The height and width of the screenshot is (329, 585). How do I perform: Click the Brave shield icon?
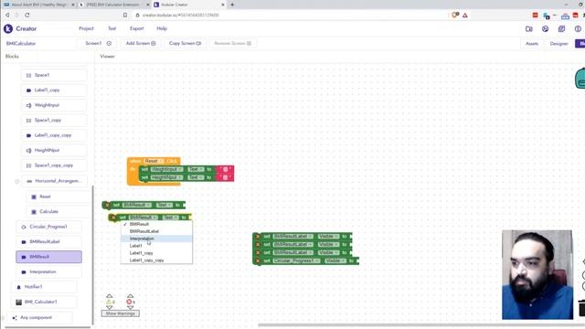(455, 15)
